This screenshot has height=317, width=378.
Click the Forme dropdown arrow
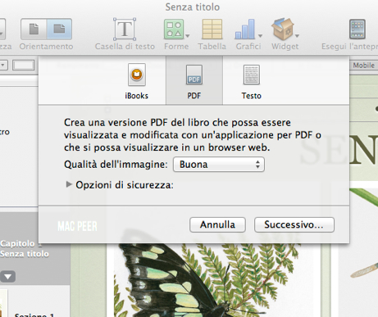click(x=187, y=36)
